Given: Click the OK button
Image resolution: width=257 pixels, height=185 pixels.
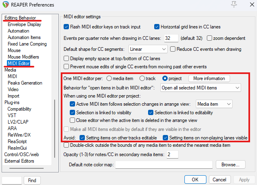Looking at the screenshot, I should (x=195, y=180).
